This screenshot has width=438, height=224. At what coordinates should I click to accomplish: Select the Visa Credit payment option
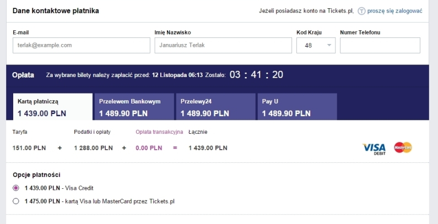point(16,188)
